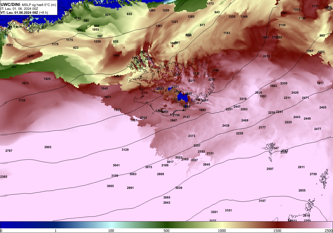Click the 2759 value on the map

pyautogui.click(x=313, y=174)
